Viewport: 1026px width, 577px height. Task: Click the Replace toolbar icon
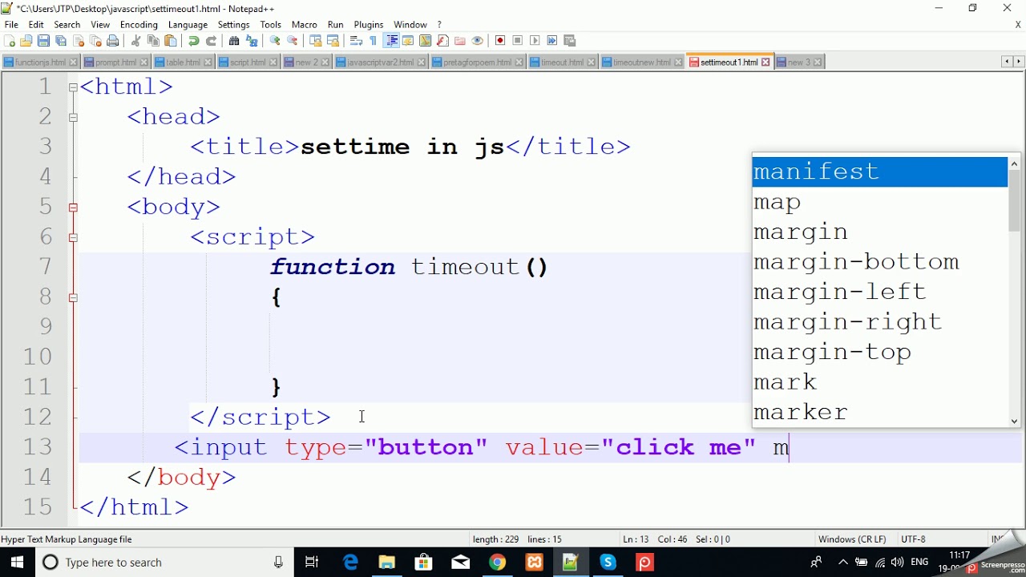pos(252,41)
